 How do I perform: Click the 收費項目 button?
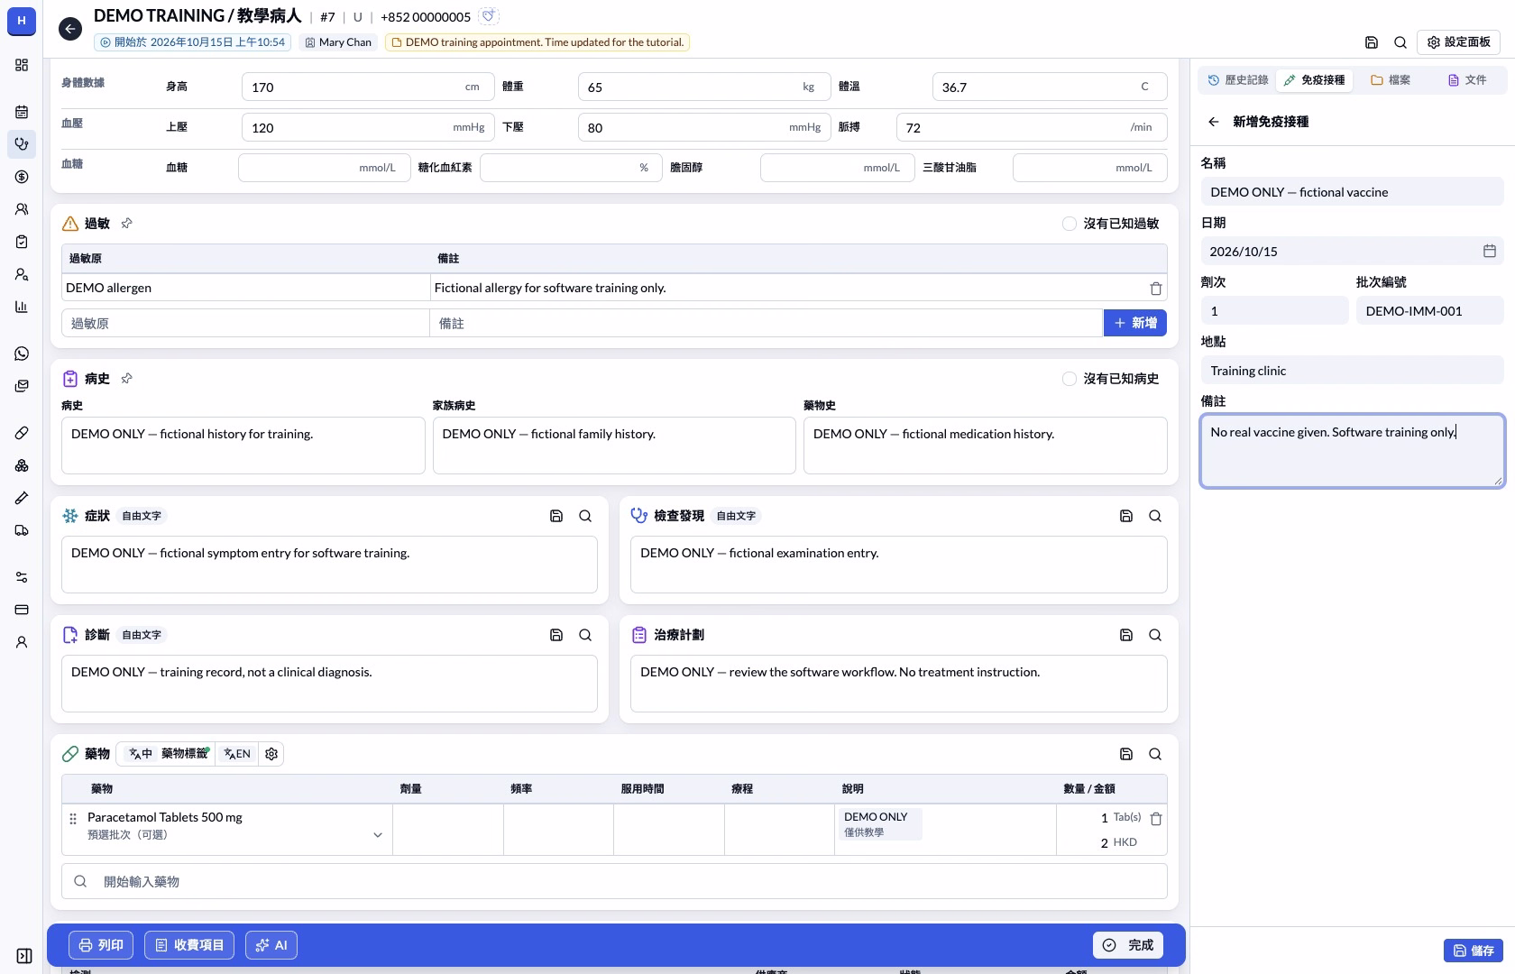click(x=189, y=945)
